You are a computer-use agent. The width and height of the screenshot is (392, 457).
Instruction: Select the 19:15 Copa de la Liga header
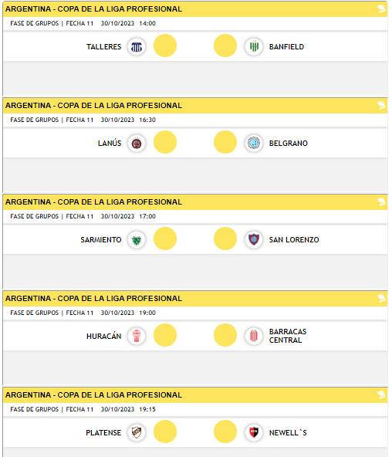(195, 395)
